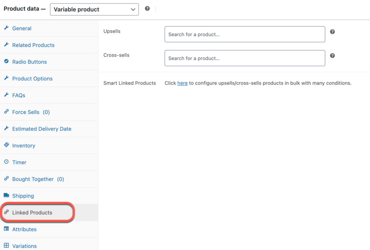
Task: Click the diamond icon beside Inventory
Action: (7, 145)
